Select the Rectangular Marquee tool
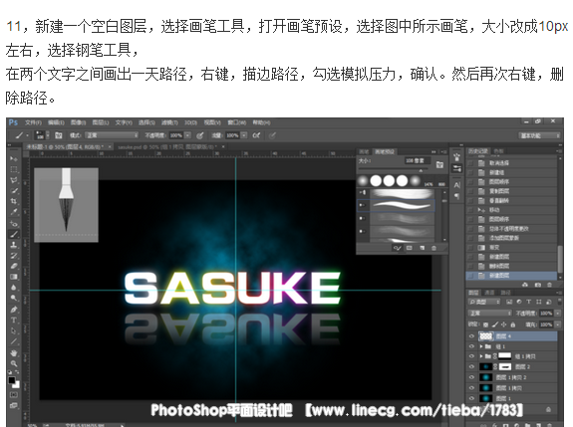Viewport: 573px width, 427px height. coord(14,169)
